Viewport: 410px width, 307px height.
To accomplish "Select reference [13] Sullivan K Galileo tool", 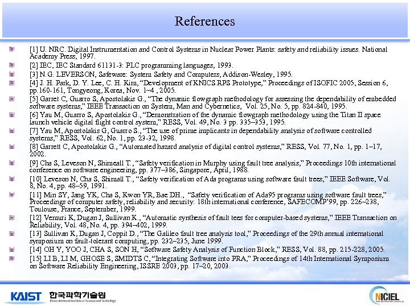I will pos(206,237).
